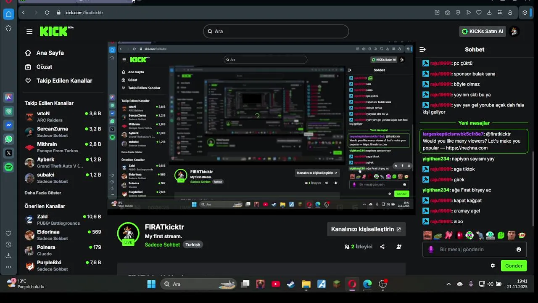538x303 pixels.
Task: Open OBS Studio from the taskbar
Action: (x=382, y=284)
